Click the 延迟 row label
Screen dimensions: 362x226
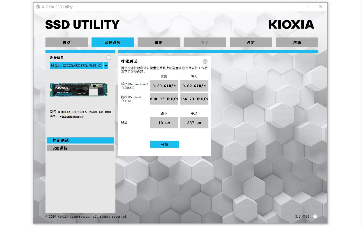click(x=124, y=123)
